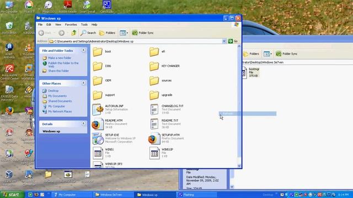Open the View menu
This screenshot has width=353, height=198.
pos(58,24)
